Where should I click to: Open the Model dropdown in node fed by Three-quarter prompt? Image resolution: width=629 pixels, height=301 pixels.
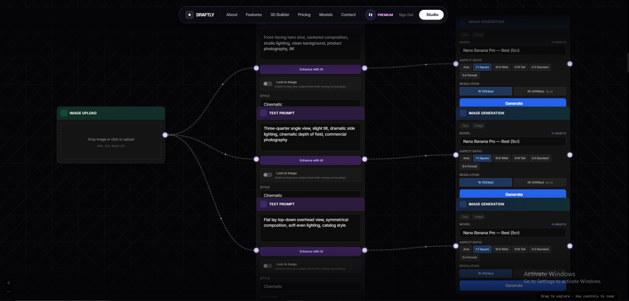tap(513, 141)
